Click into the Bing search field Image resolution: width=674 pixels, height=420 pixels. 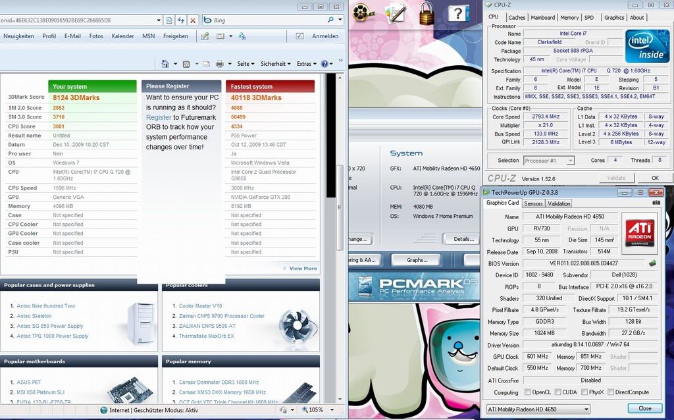tap(269, 20)
